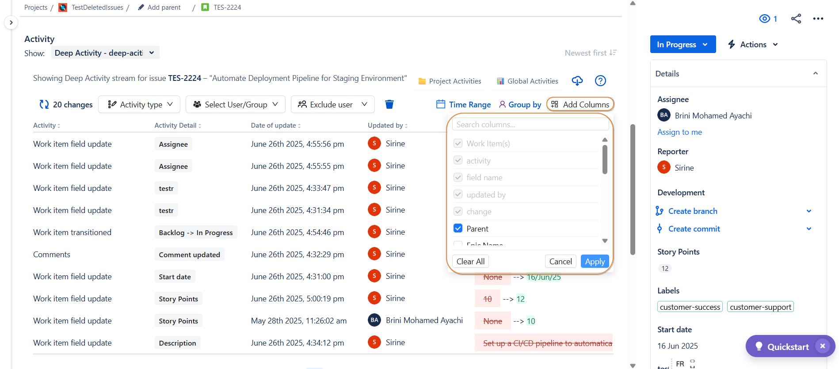Image resolution: width=839 pixels, height=369 pixels.
Task: Click the refresh icon beside 20 changes
Action: (44, 104)
